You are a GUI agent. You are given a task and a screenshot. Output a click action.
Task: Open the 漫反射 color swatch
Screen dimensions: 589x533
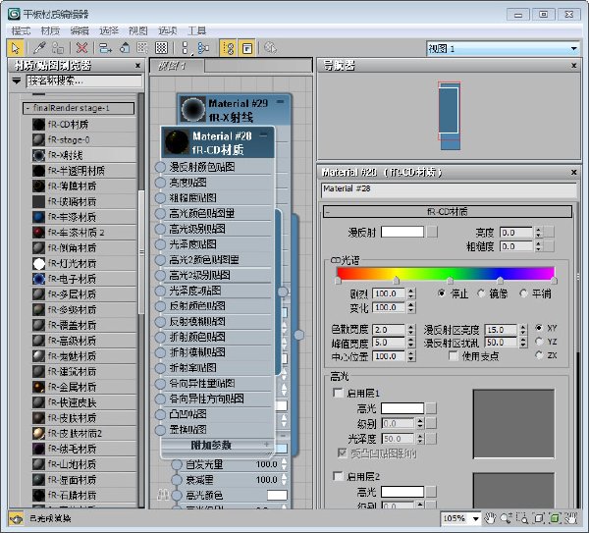click(402, 232)
